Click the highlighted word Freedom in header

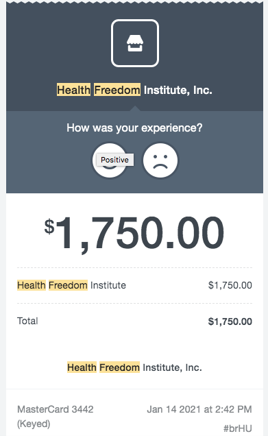pos(117,90)
